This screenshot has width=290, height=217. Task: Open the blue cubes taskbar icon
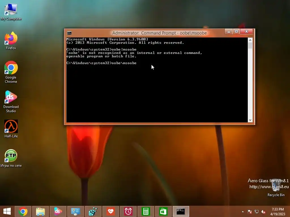[x=93, y=211]
